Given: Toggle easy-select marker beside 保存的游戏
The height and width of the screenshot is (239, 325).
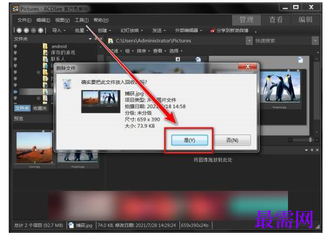Looking at the screenshot, I should click(x=15, y=53).
